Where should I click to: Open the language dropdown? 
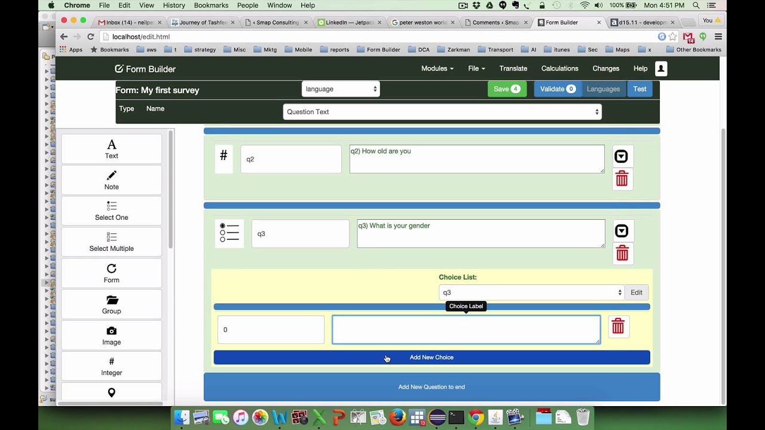pos(341,89)
